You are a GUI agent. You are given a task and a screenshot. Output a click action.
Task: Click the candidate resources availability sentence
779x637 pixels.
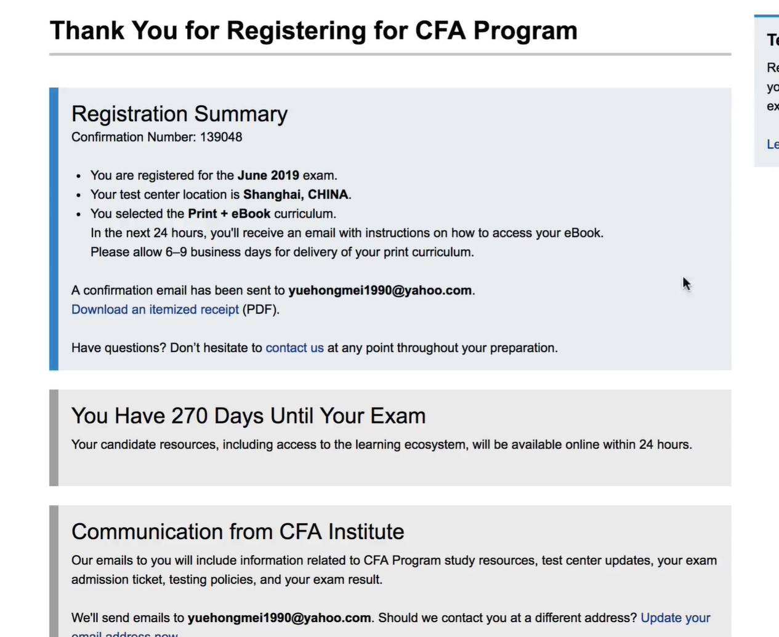pyautogui.click(x=381, y=444)
